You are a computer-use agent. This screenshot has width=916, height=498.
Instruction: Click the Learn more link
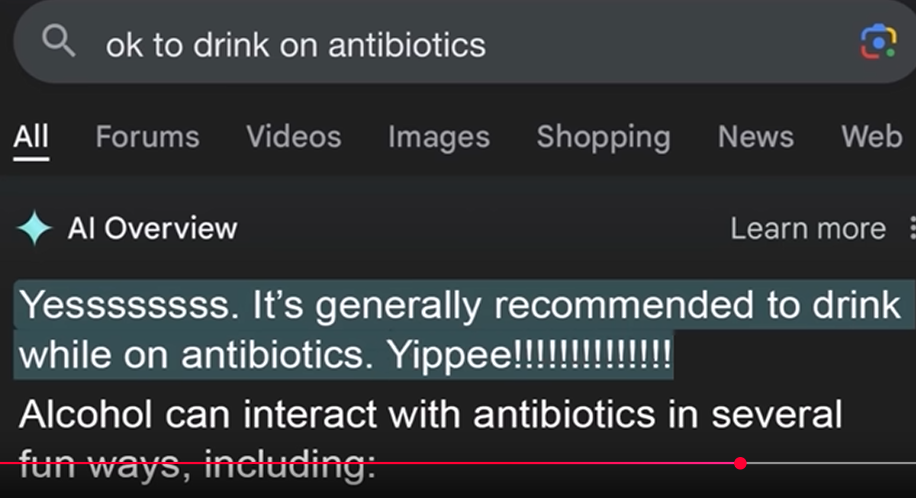[808, 229]
